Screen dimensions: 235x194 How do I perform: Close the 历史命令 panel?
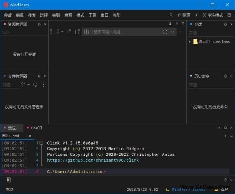tap(231, 76)
